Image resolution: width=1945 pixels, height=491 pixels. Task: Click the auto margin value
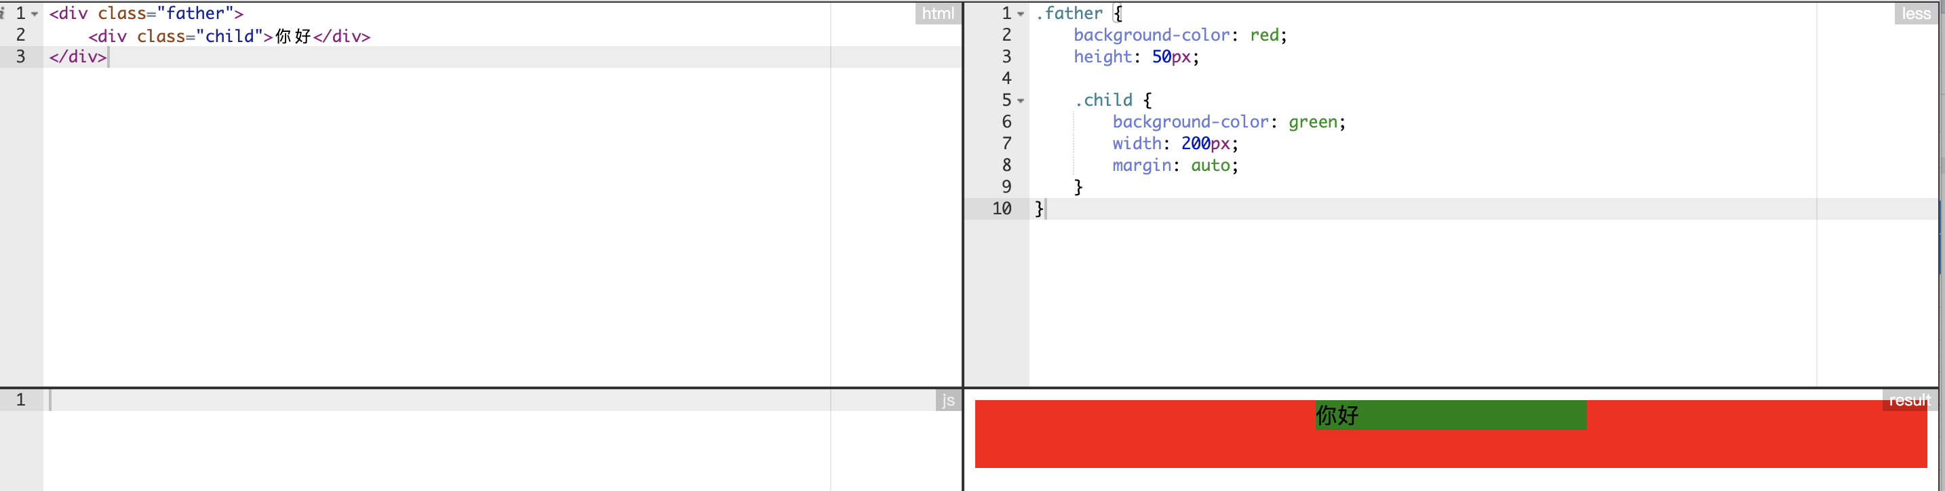click(1211, 165)
